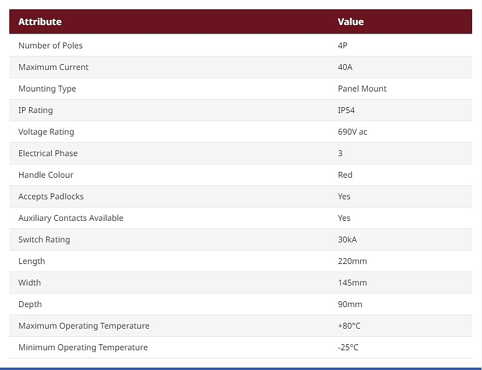Click the Value column header
This screenshot has height=370, width=482.
[351, 22]
